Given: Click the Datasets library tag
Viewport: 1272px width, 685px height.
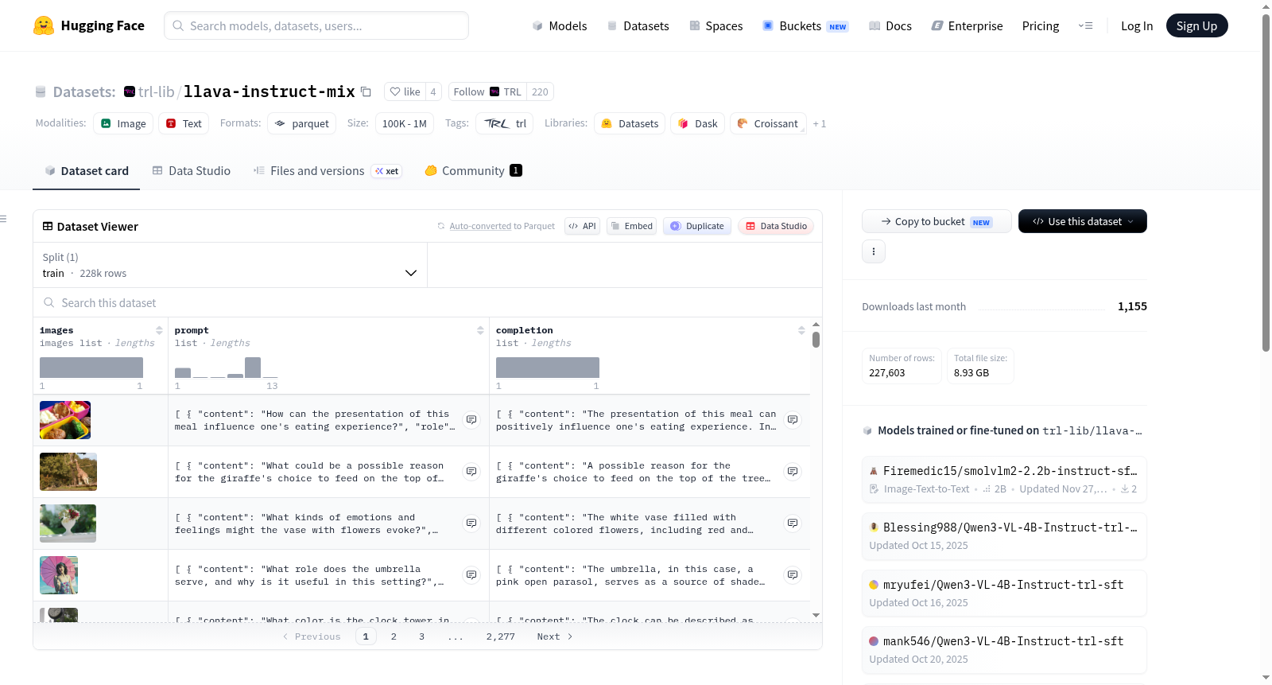Looking at the screenshot, I should (x=630, y=123).
